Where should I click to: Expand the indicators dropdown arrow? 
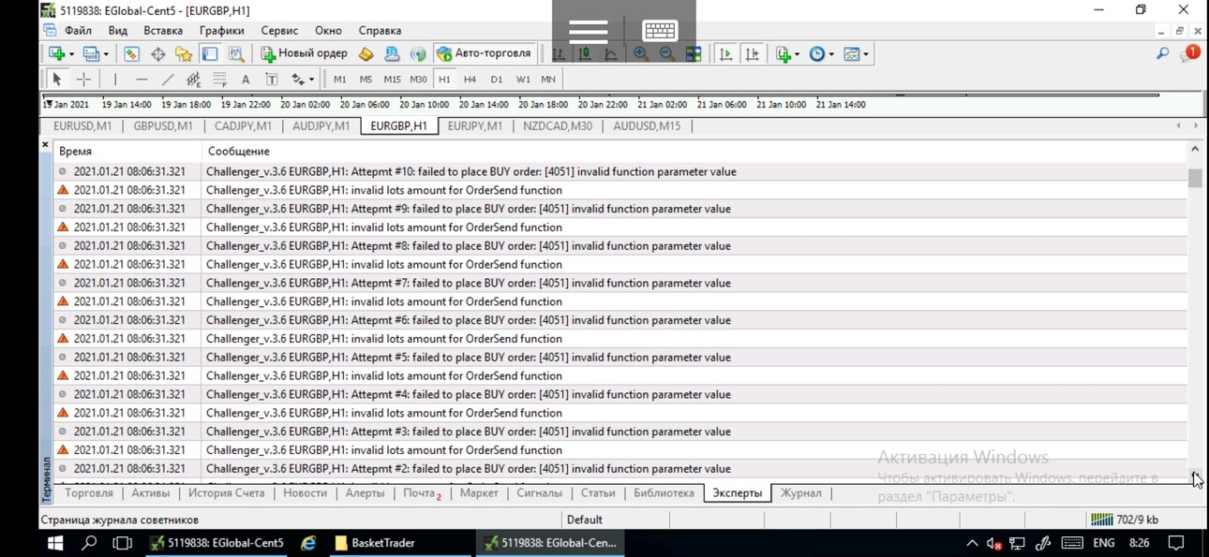tap(798, 54)
